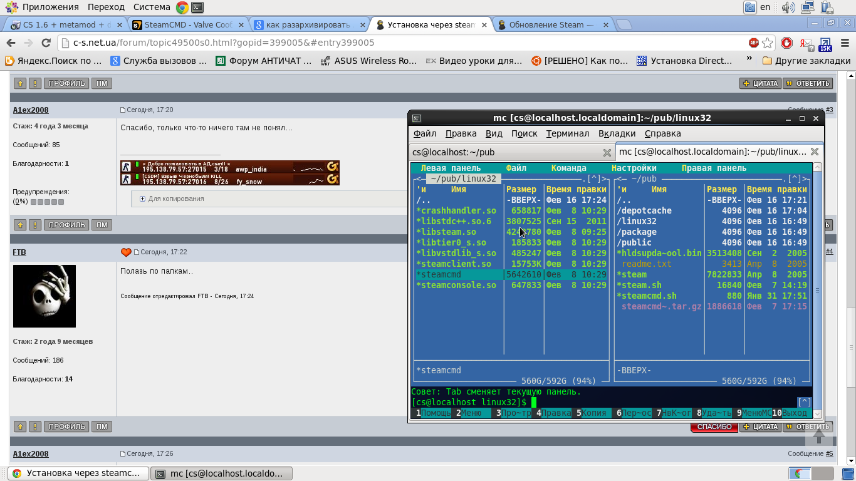Open mc 'Правая панель' menu
856x481 pixels.
(714, 168)
